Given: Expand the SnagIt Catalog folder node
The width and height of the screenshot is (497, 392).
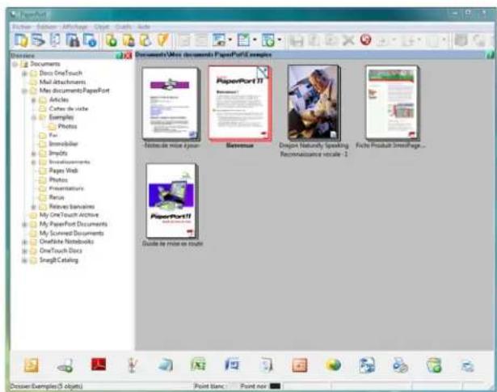Looking at the screenshot, I should 24,260.
